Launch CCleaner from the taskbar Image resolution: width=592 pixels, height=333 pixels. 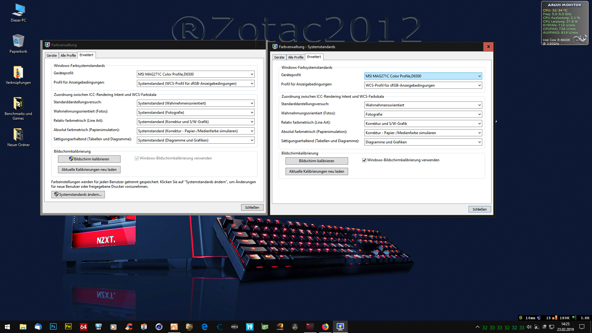tap(129, 327)
